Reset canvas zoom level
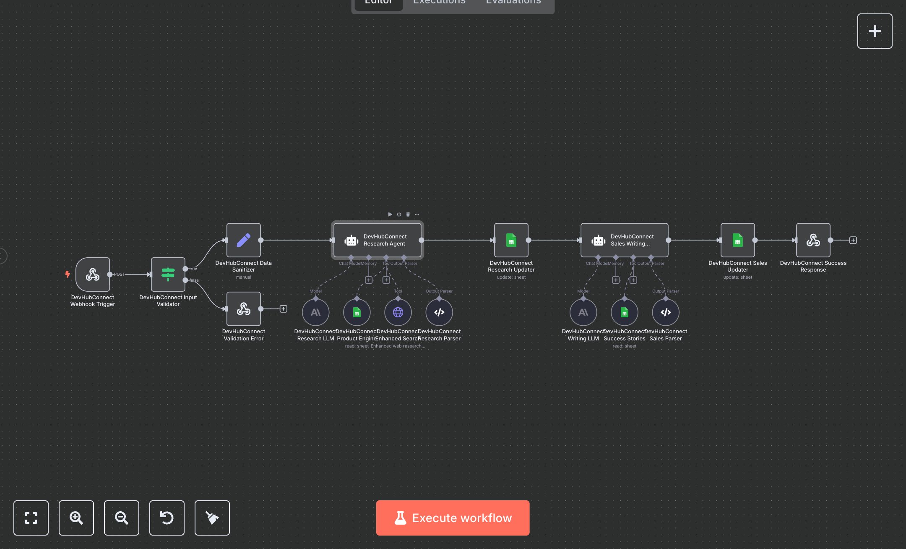Image resolution: width=906 pixels, height=549 pixels. click(167, 518)
